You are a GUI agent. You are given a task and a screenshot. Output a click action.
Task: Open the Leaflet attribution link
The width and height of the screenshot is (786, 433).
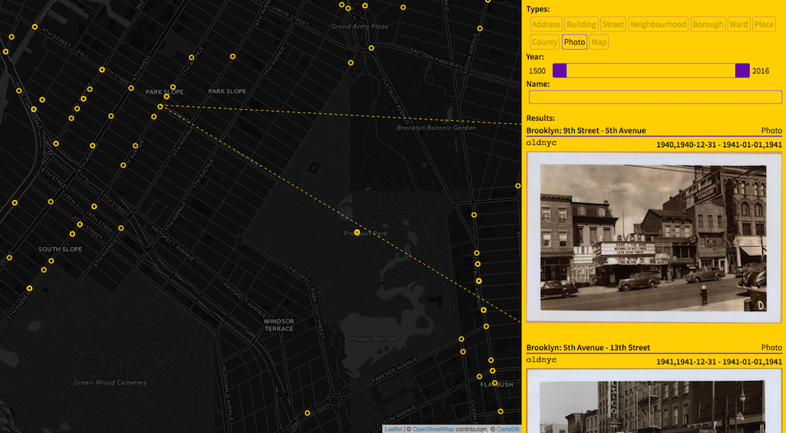coord(393,429)
